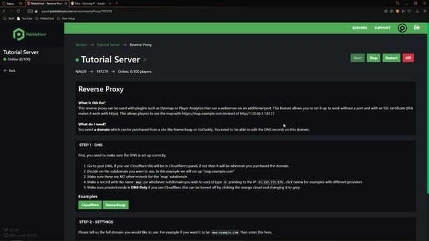This screenshot has height=241, width=429.
Task: Open the Opera Menu button
Action: coord(8,3)
